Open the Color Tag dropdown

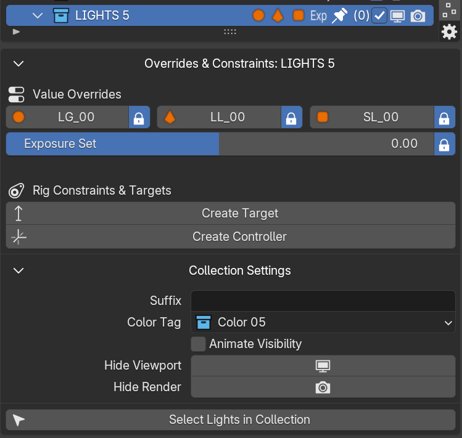(323, 322)
